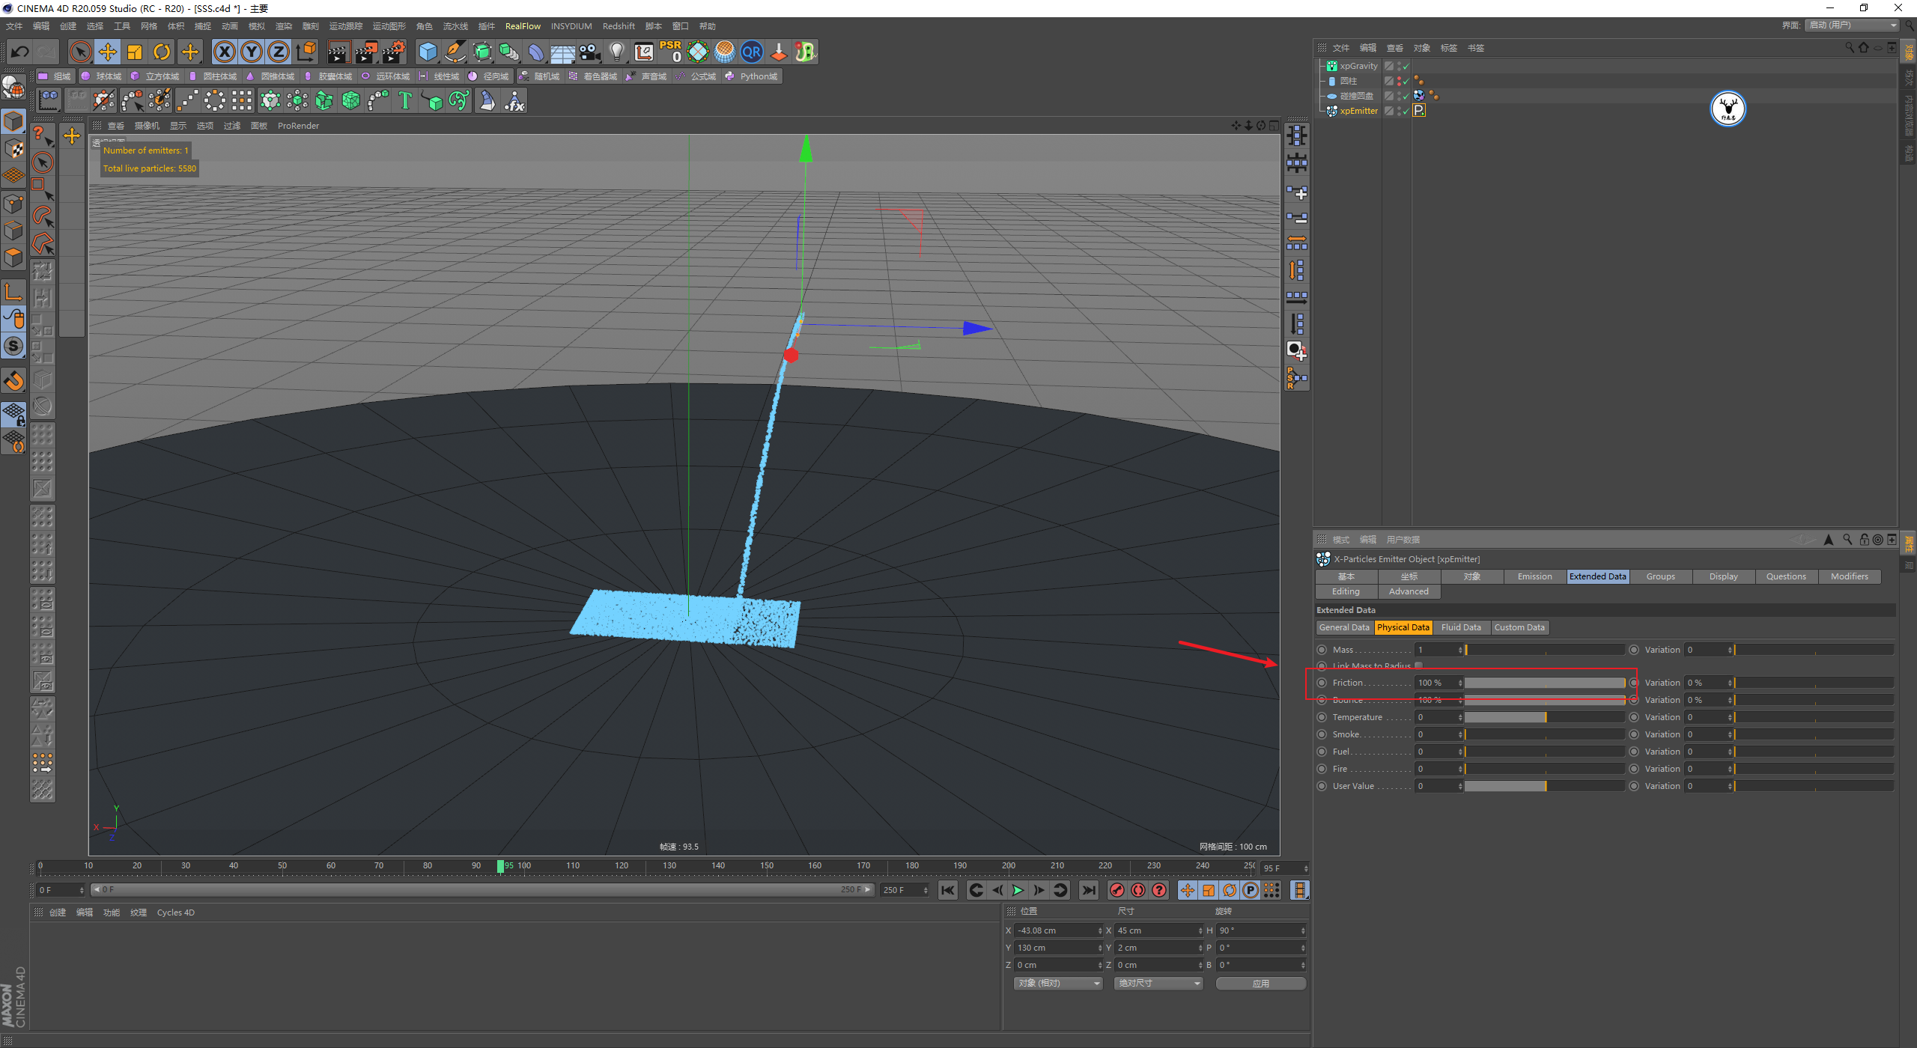The width and height of the screenshot is (1917, 1048).
Task: Click the 应用 apply button
Action: 1260,983
